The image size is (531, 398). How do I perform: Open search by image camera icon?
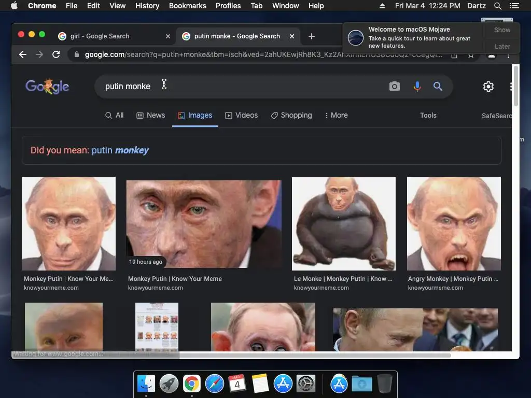394,87
